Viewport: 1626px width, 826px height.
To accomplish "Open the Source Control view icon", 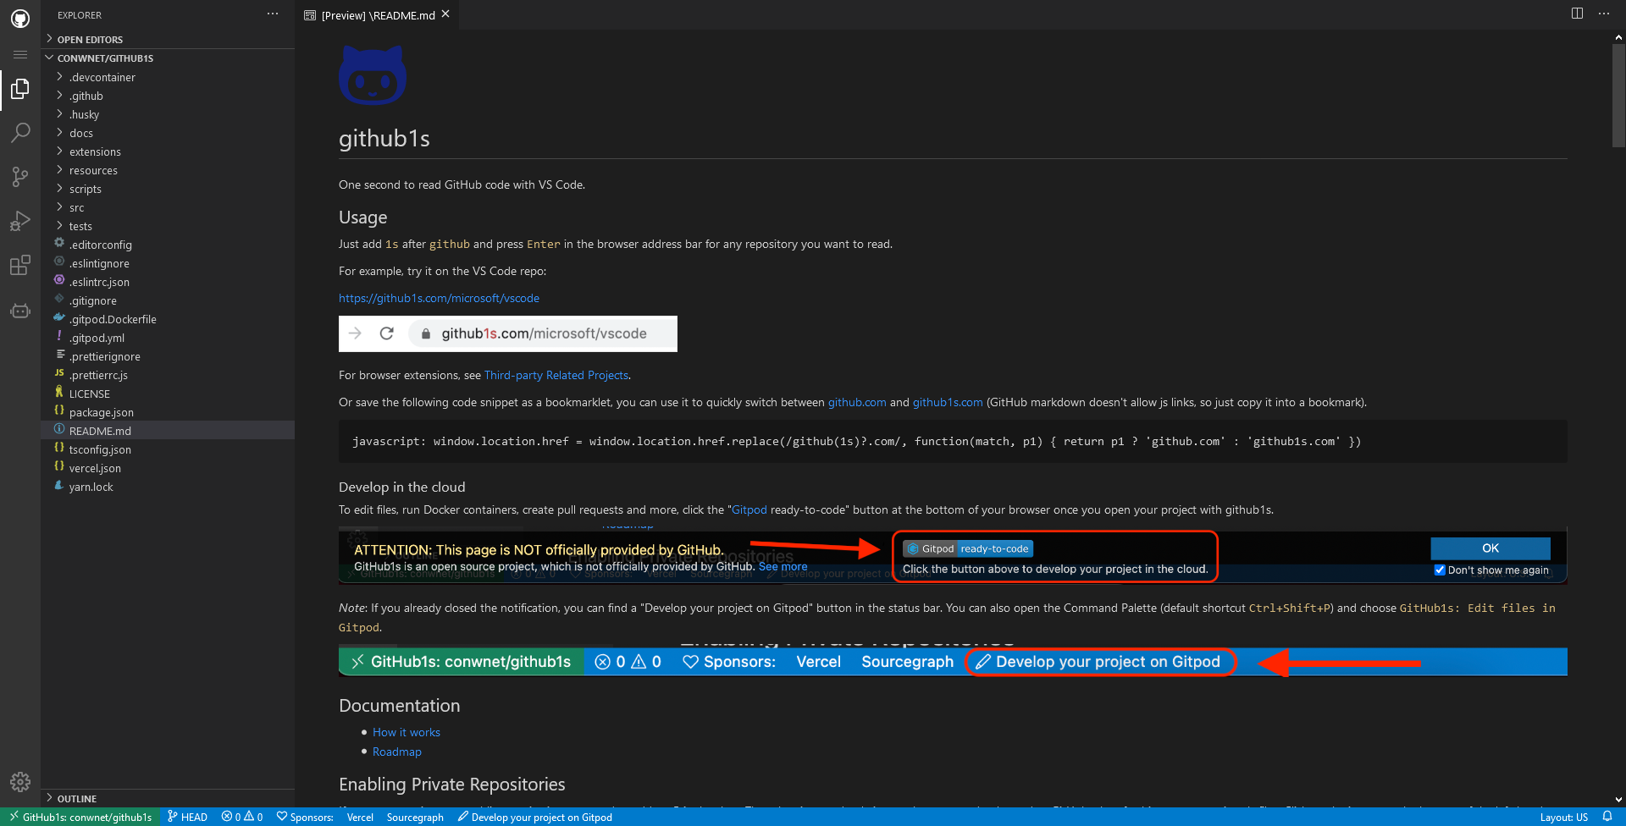I will tap(20, 177).
